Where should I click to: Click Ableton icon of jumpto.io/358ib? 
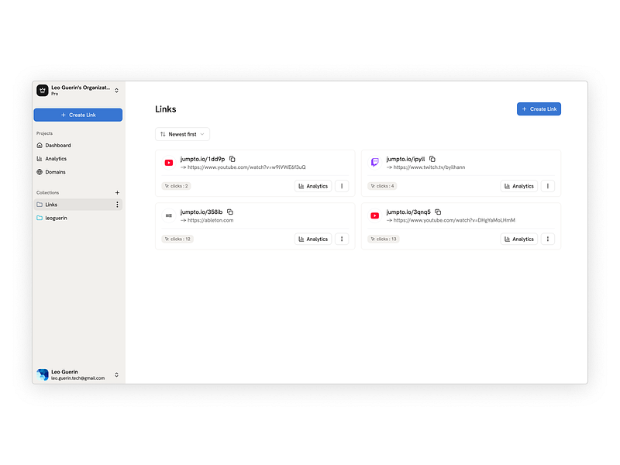(x=169, y=215)
